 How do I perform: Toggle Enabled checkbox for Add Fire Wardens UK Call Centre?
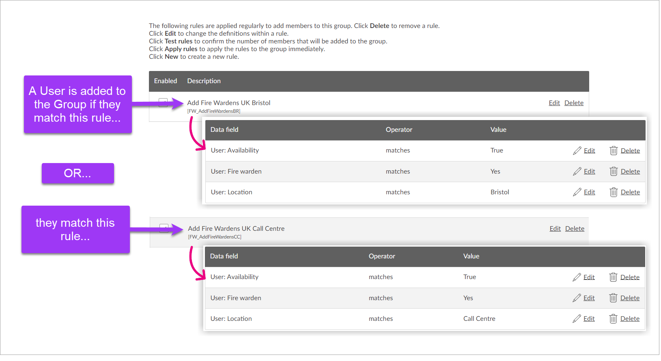(164, 229)
